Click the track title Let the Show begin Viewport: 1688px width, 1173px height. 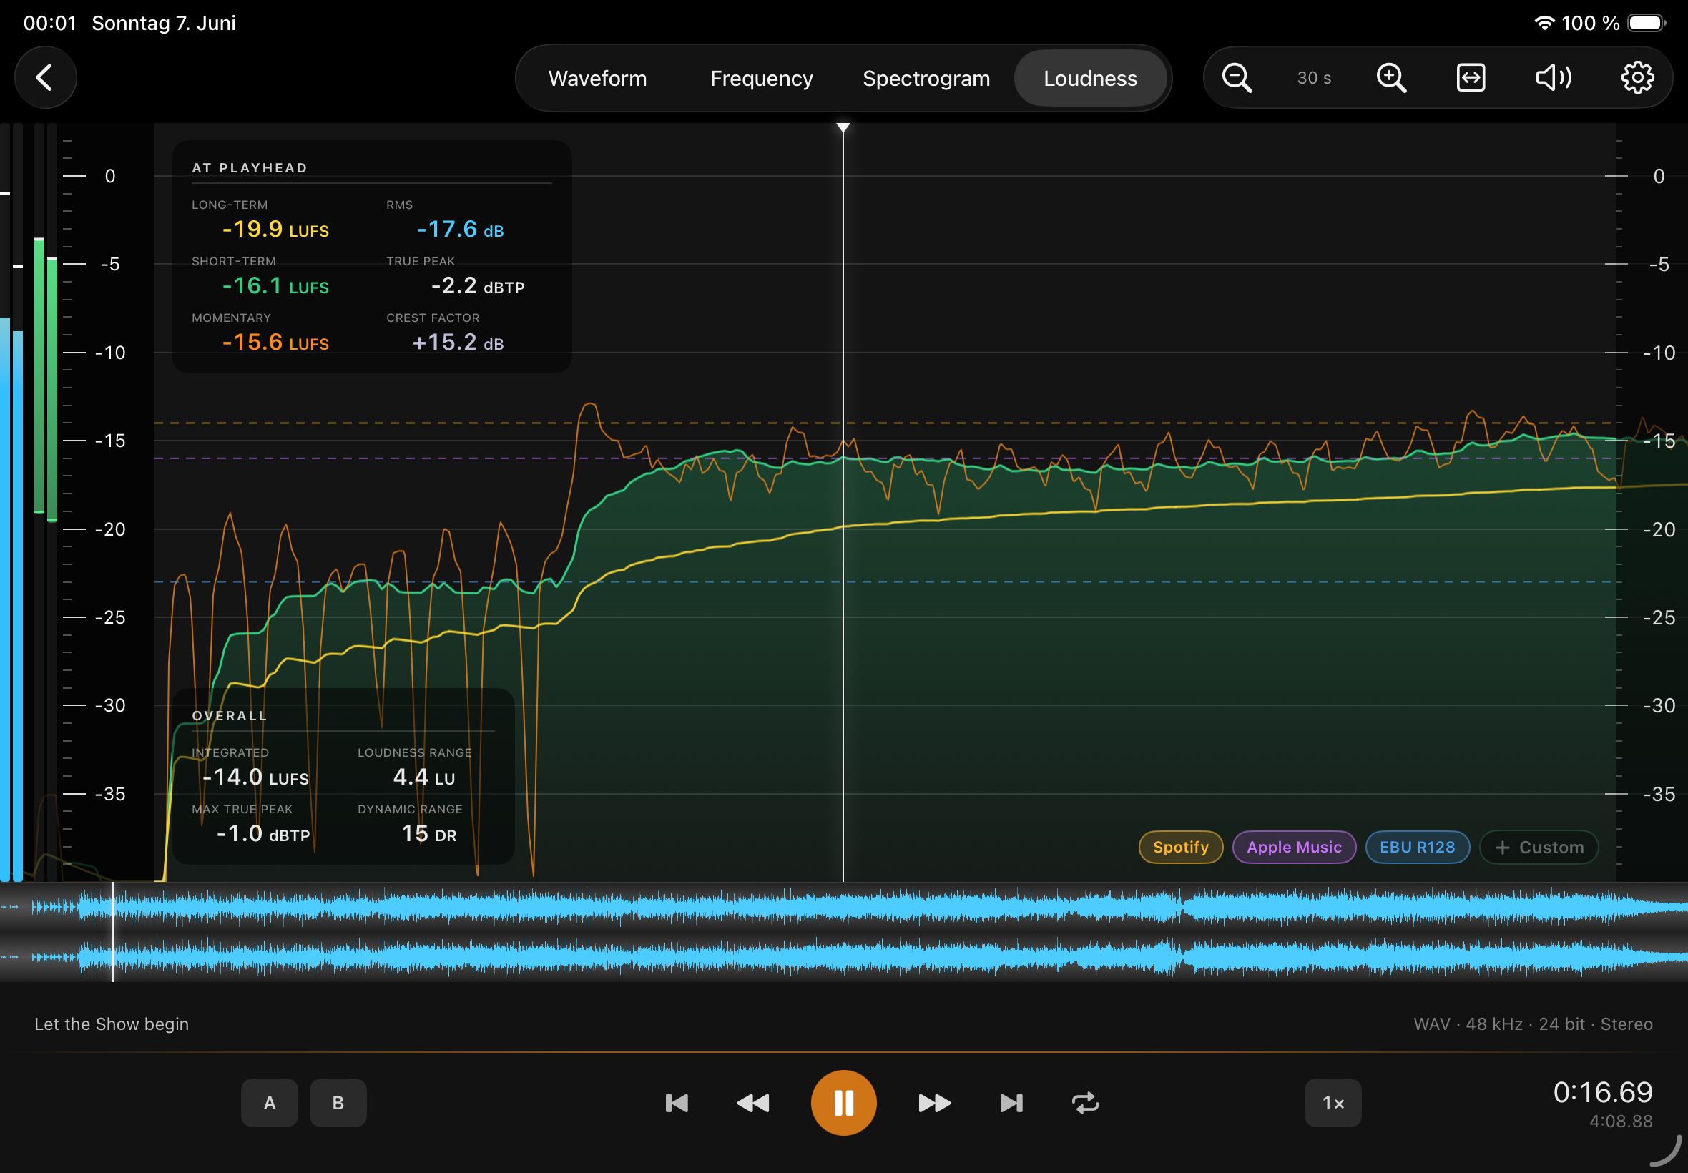click(112, 1024)
